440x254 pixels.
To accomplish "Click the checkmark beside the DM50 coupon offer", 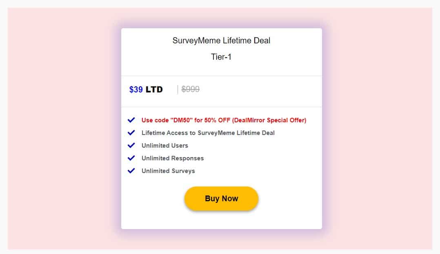I will (131, 120).
